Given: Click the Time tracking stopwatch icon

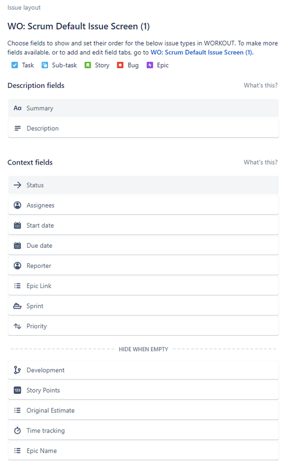Looking at the screenshot, I should [x=17, y=430].
